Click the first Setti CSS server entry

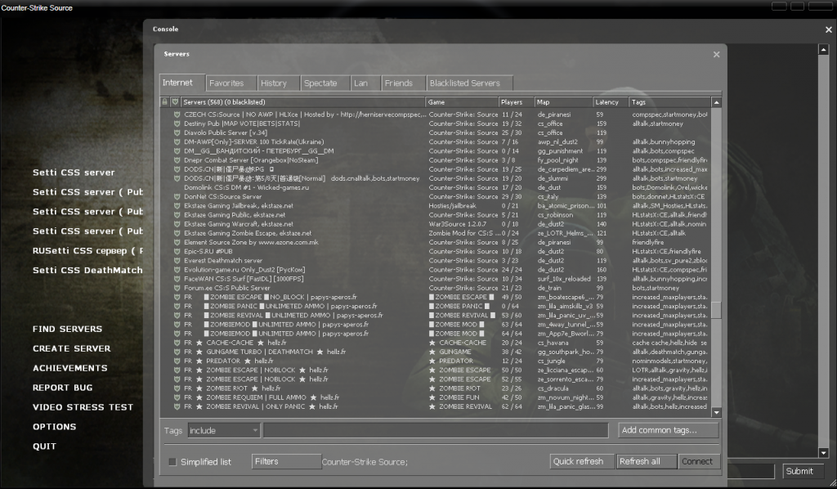[74, 173]
